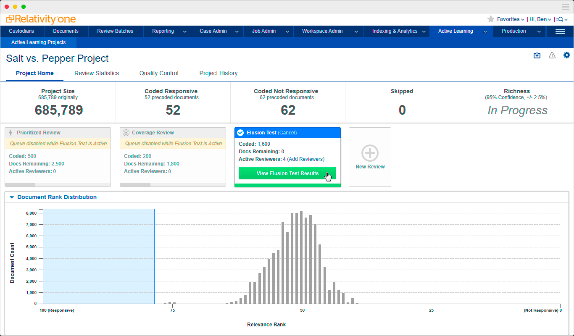The width and height of the screenshot is (574, 336).
Task: Click the Relevance Rank axis label
Action: click(x=266, y=325)
